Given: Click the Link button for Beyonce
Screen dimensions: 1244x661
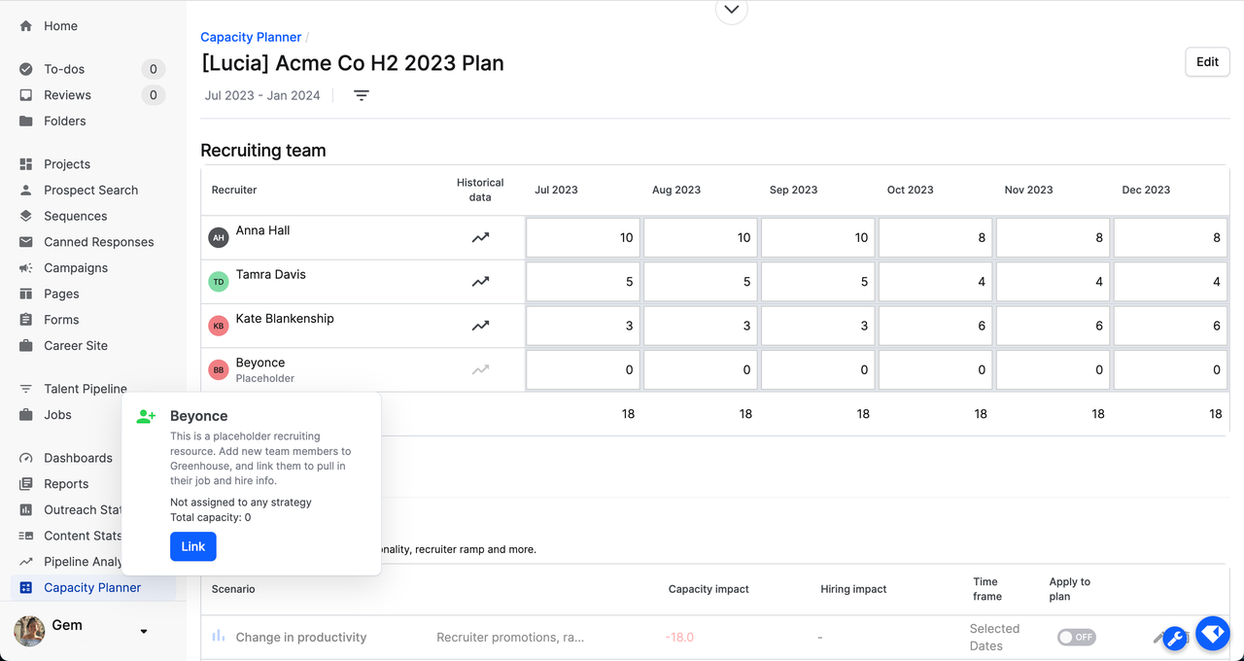Looking at the screenshot, I should click(x=193, y=546).
